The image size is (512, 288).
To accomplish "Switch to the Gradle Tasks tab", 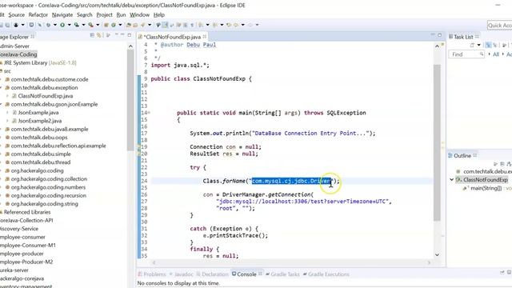I will click(282, 274).
